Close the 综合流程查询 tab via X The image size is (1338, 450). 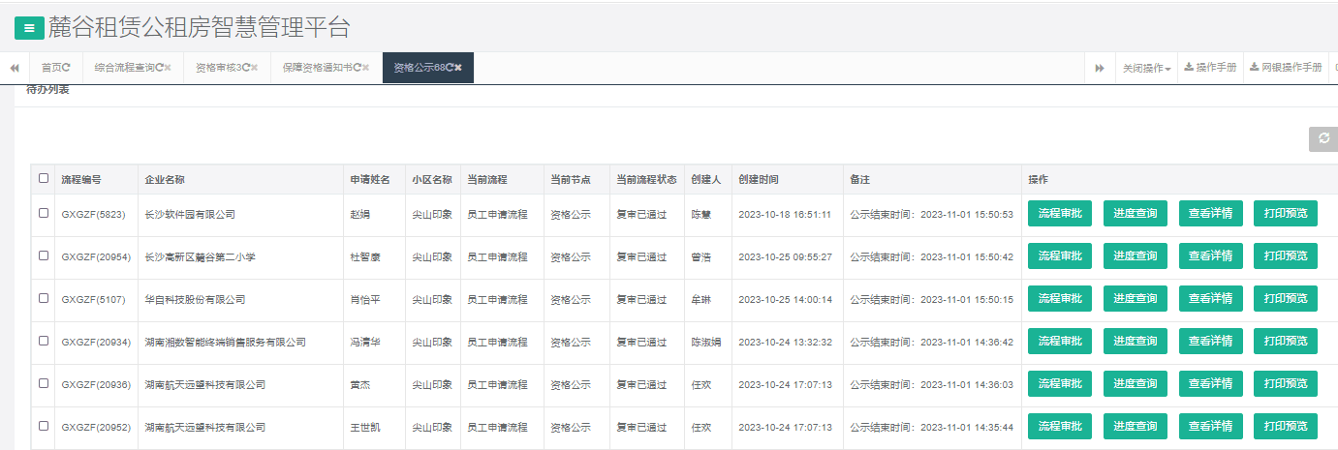(x=168, y=68)
